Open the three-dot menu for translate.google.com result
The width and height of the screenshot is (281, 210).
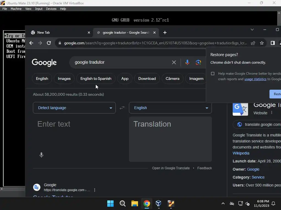coord(95,190)
